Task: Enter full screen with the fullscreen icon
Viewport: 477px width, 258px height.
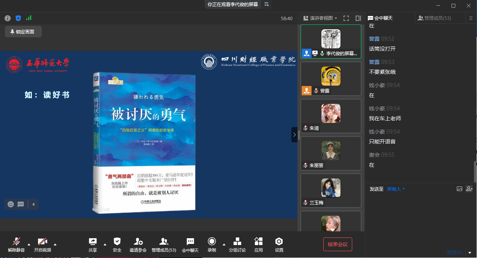Action: point(346,18)
